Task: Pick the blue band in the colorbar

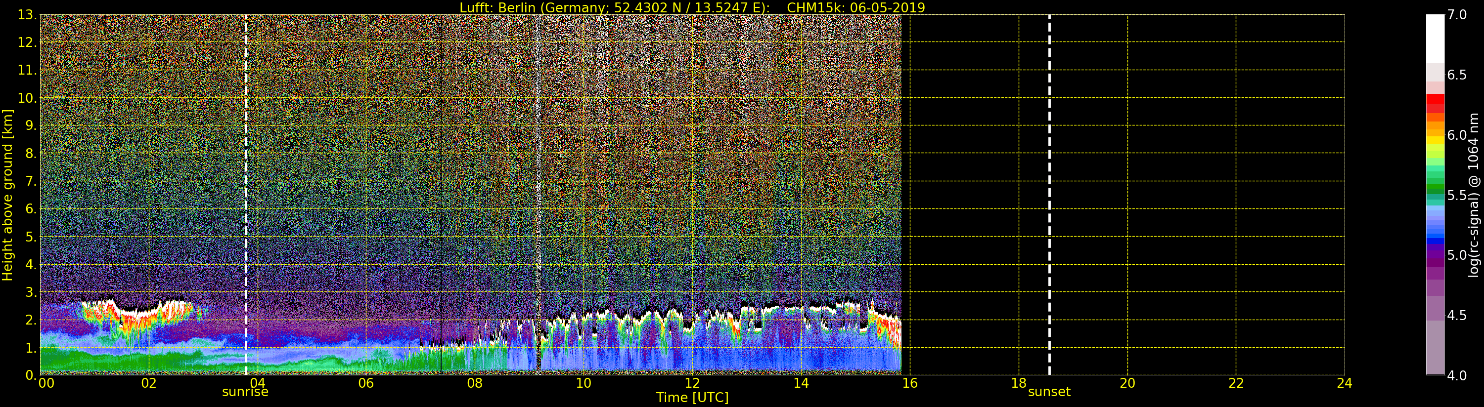Action: pyautogui.click(x=1435, y=236)
